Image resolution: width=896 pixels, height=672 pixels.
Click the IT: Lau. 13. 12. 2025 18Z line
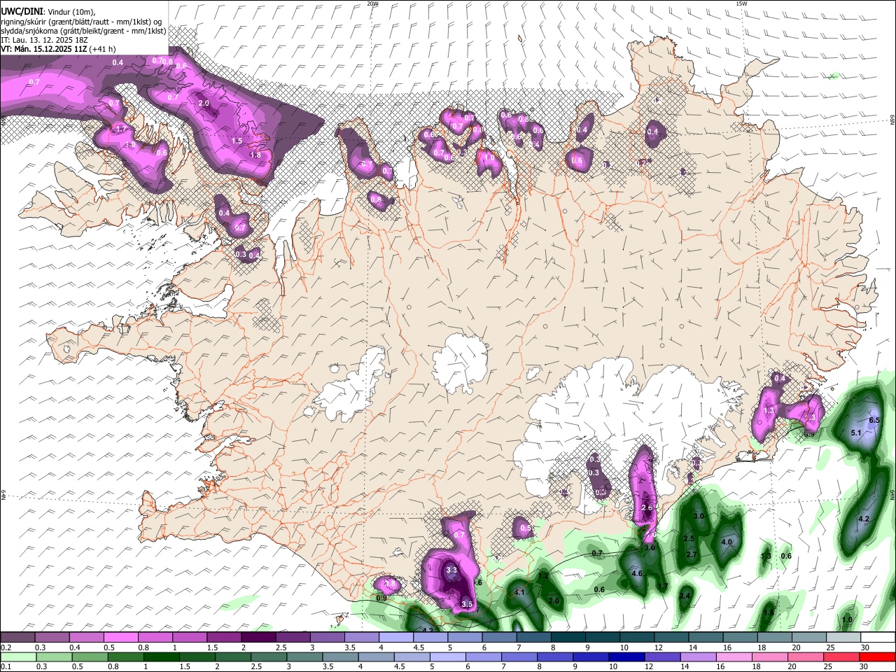44,40
